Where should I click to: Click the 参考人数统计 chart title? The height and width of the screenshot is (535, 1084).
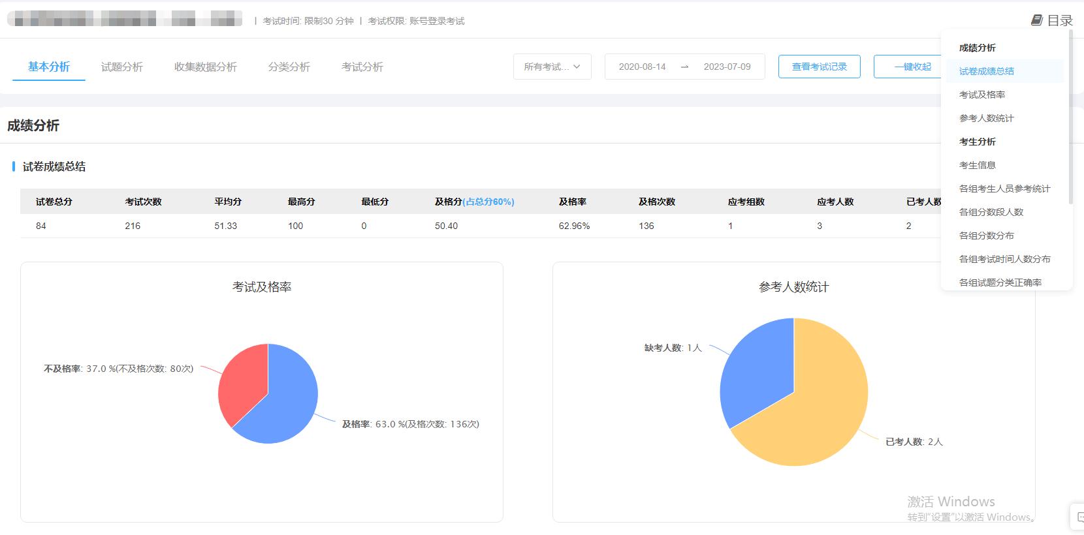(x=794, y=286)
